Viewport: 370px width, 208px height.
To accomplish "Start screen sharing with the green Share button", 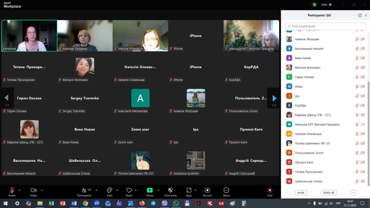I will pyautogui.click(x=150, y=190).
